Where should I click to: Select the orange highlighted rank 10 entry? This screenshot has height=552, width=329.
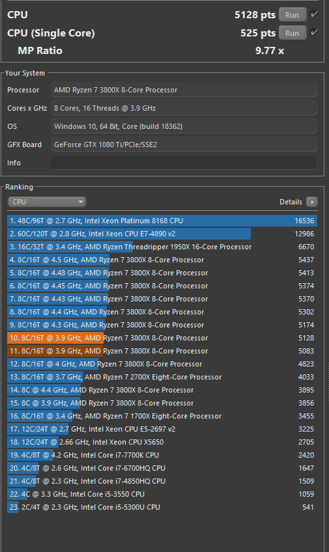click(162, 338)
